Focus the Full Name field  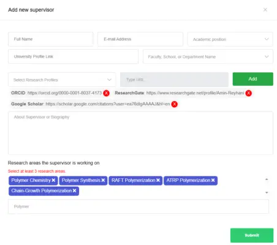coord(51,39)
